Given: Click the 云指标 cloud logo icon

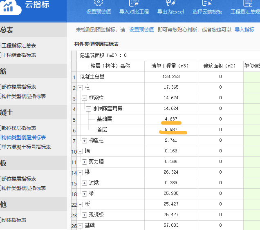Looking at the screenshot, I should (10, 7).
